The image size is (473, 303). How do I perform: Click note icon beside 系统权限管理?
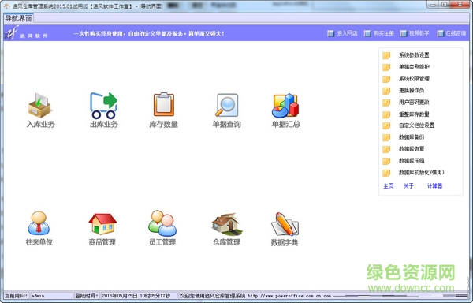pos(386,79)
